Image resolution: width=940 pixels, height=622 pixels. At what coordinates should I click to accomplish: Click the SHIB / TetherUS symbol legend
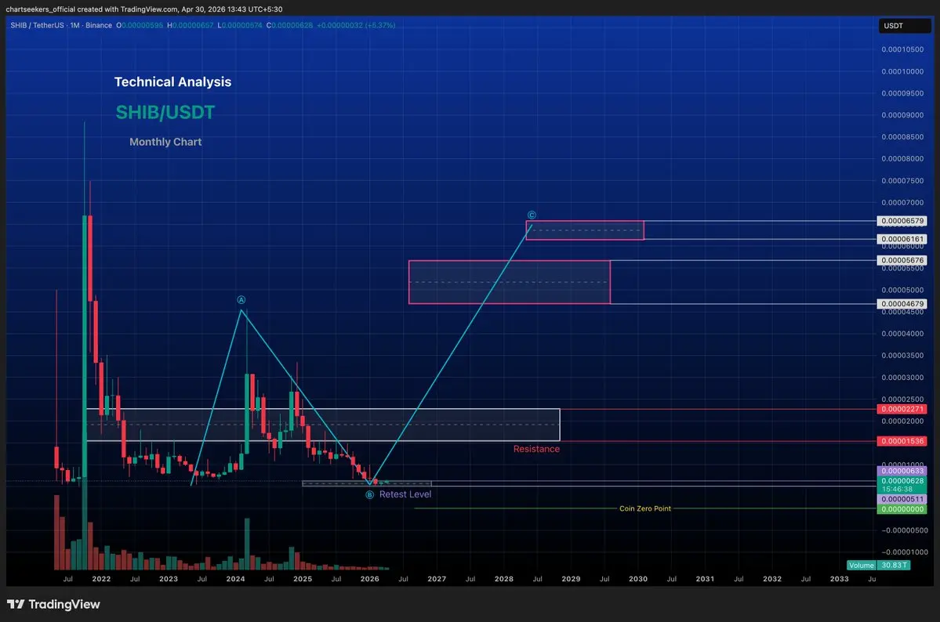tap(61, 25)
